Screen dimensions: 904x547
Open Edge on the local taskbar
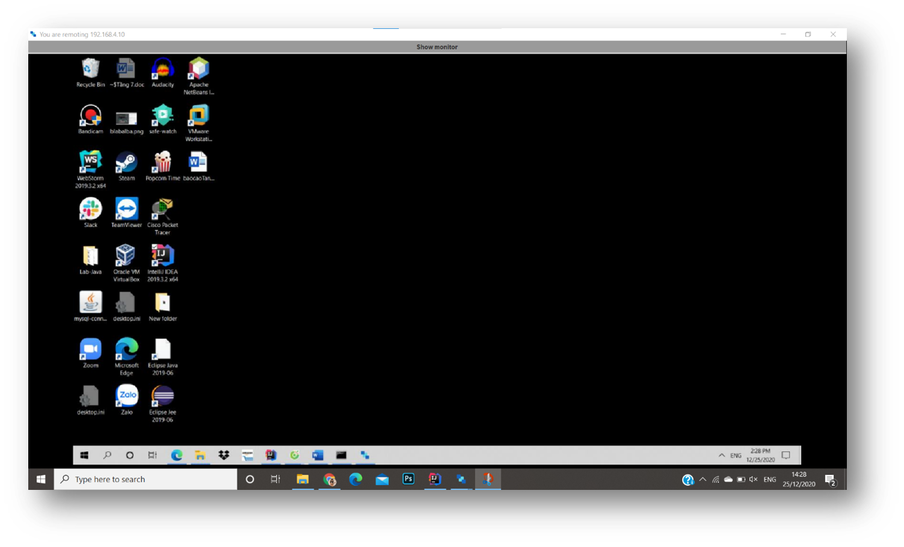355,479
